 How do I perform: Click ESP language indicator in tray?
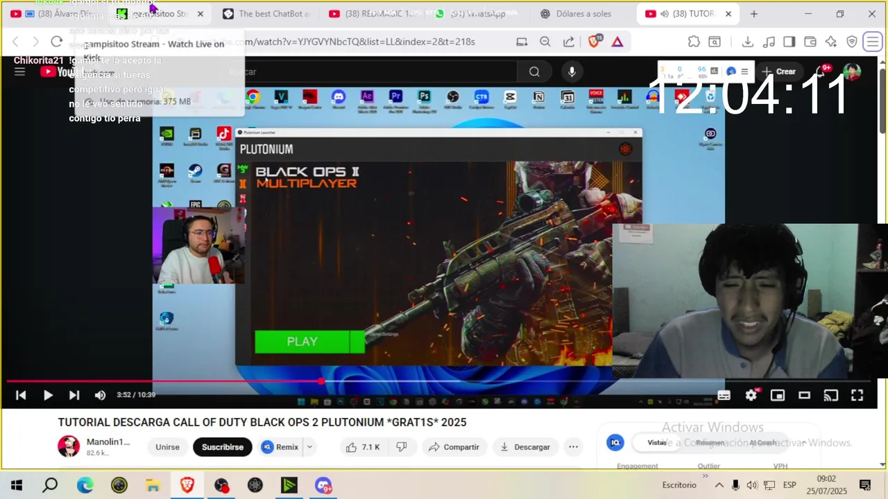point(789,485)
